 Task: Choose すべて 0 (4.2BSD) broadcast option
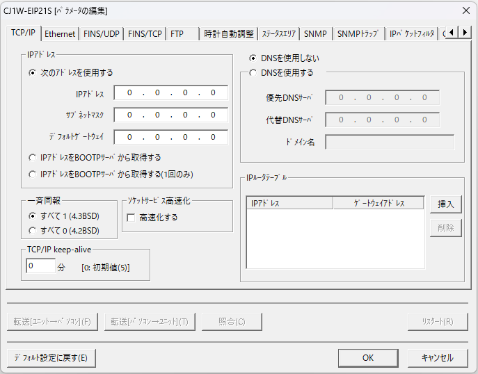pyautogui.click(x=64, y=231)
